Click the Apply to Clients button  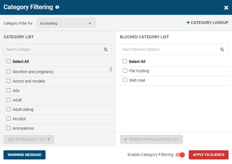(209, 155)
